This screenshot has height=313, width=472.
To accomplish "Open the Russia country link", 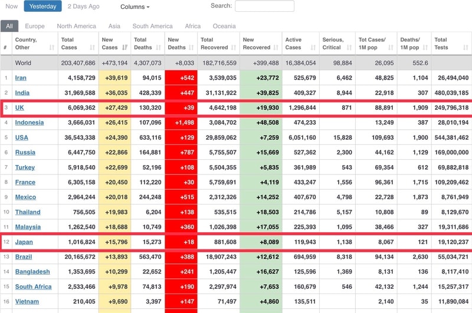I will pos(25,153).
